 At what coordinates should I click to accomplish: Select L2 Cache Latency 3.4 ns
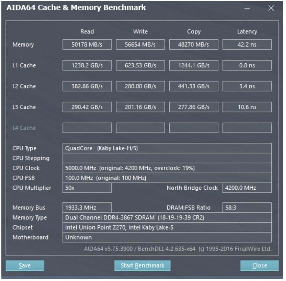pos(247,86)
